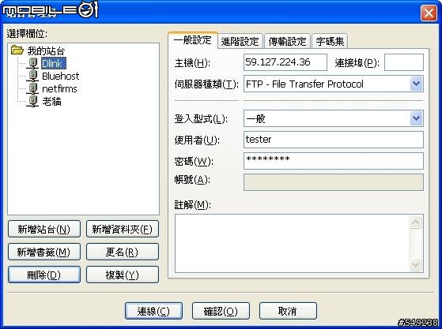Select the Bluehost site entry
This screenshot has height=329, width=442.
(x=60, y=76)
